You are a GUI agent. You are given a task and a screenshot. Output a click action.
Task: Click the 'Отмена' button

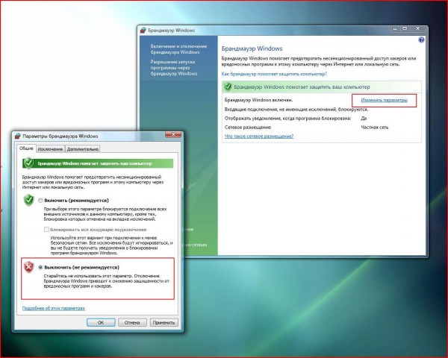tap(132, 322)
